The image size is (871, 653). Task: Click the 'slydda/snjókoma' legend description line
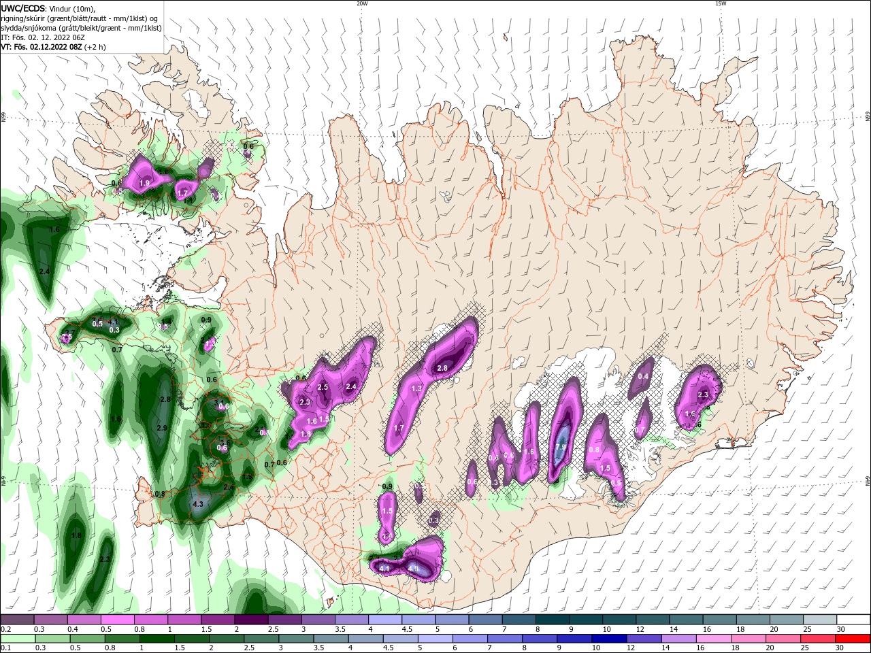81,28
